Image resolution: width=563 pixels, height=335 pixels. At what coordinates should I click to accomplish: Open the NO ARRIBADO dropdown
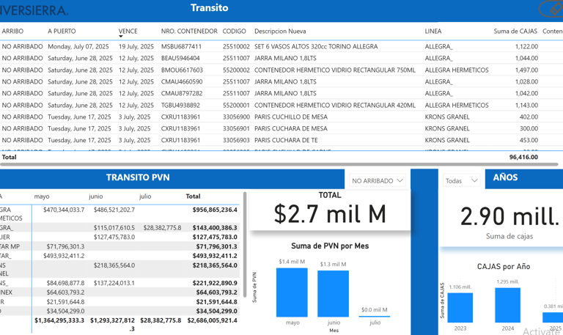pos(378,180)
